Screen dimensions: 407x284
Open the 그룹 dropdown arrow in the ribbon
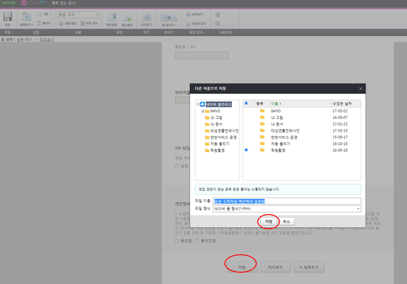point(50,14)
